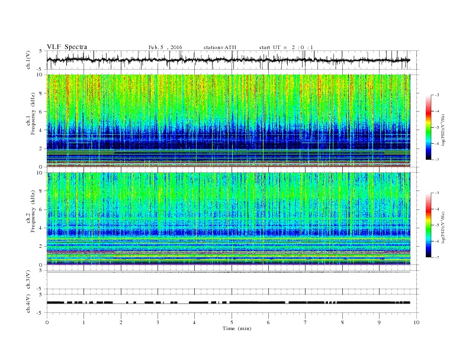Click the "-4" tick on ch.2 color bar
The image size is (469, 362).
coord(437,209)
